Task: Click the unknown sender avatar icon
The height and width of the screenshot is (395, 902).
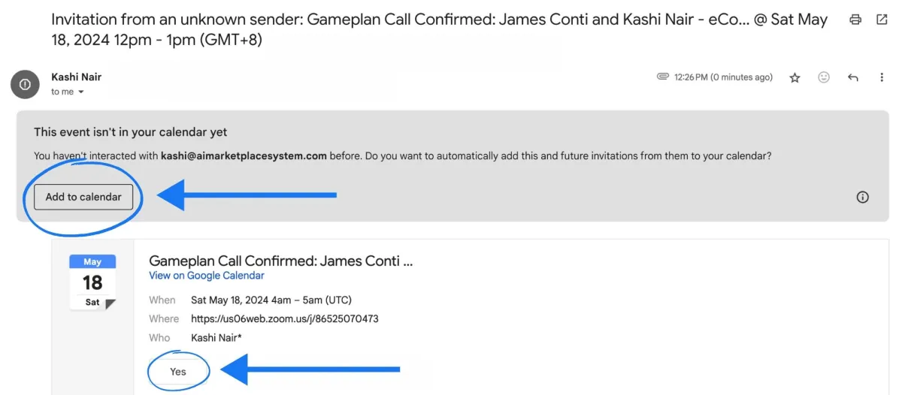Action: point(25,84)
